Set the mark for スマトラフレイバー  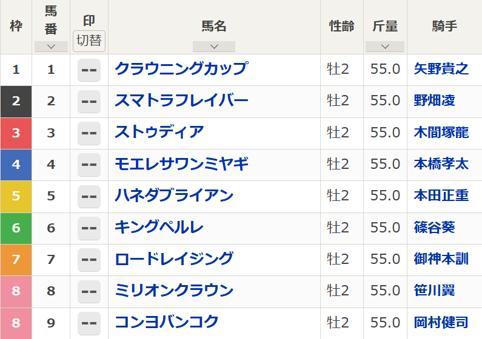click(89, 101)
